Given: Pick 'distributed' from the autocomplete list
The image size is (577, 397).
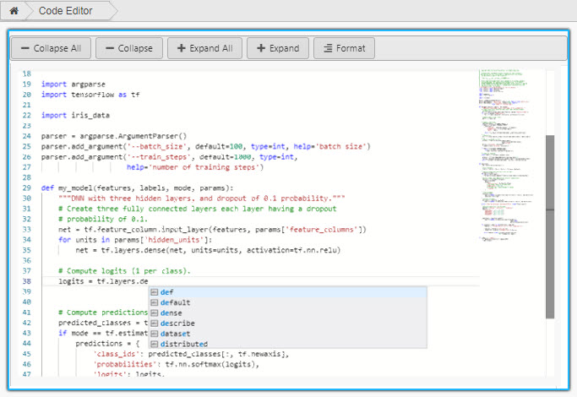Looking at the screenshot, I should [182, 344].
